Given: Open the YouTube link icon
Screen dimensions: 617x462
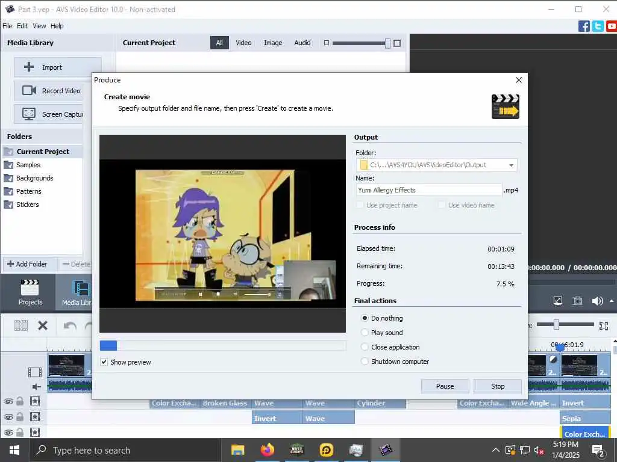Looking at the screenshot, I should click(x=612, y=26).
